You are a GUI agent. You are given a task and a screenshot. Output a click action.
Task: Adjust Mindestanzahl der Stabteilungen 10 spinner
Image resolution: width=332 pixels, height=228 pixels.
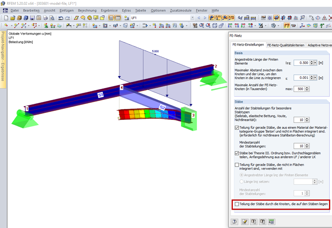point(307,146)
